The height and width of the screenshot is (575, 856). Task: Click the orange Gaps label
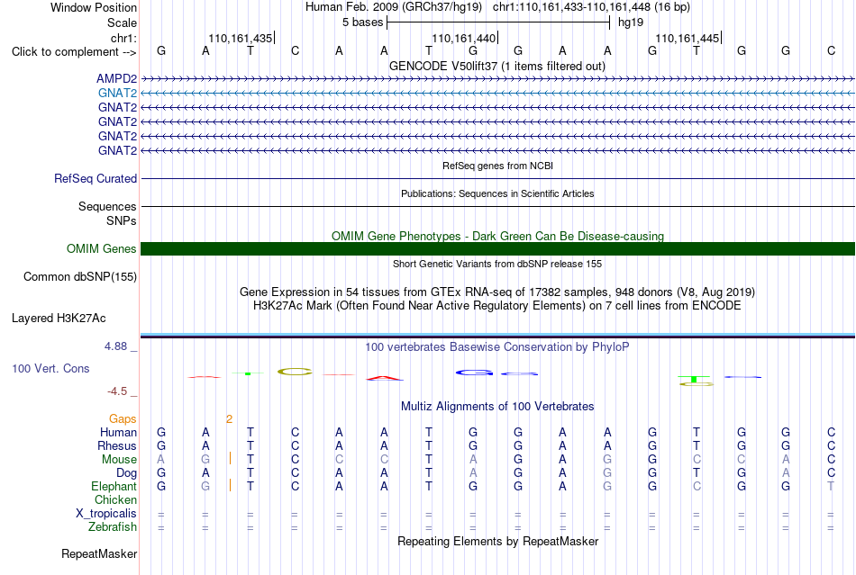click(x=123, y=419)
